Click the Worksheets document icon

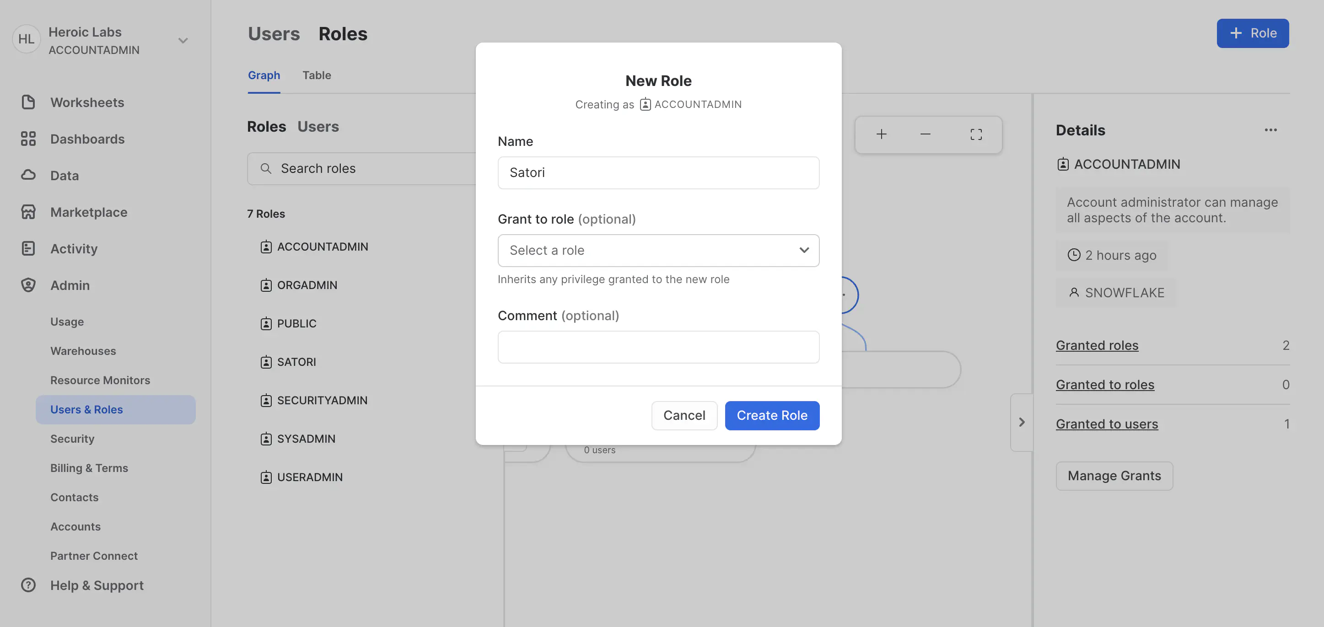pos(28,102)
